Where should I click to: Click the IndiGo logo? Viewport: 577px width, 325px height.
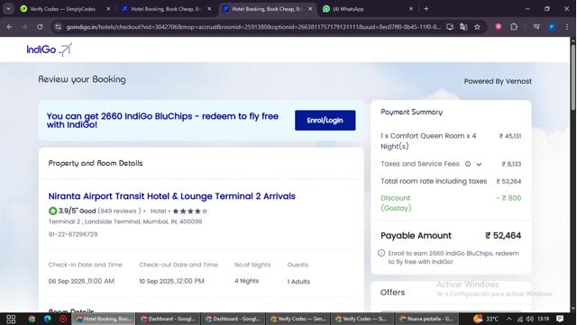[50, 50]
